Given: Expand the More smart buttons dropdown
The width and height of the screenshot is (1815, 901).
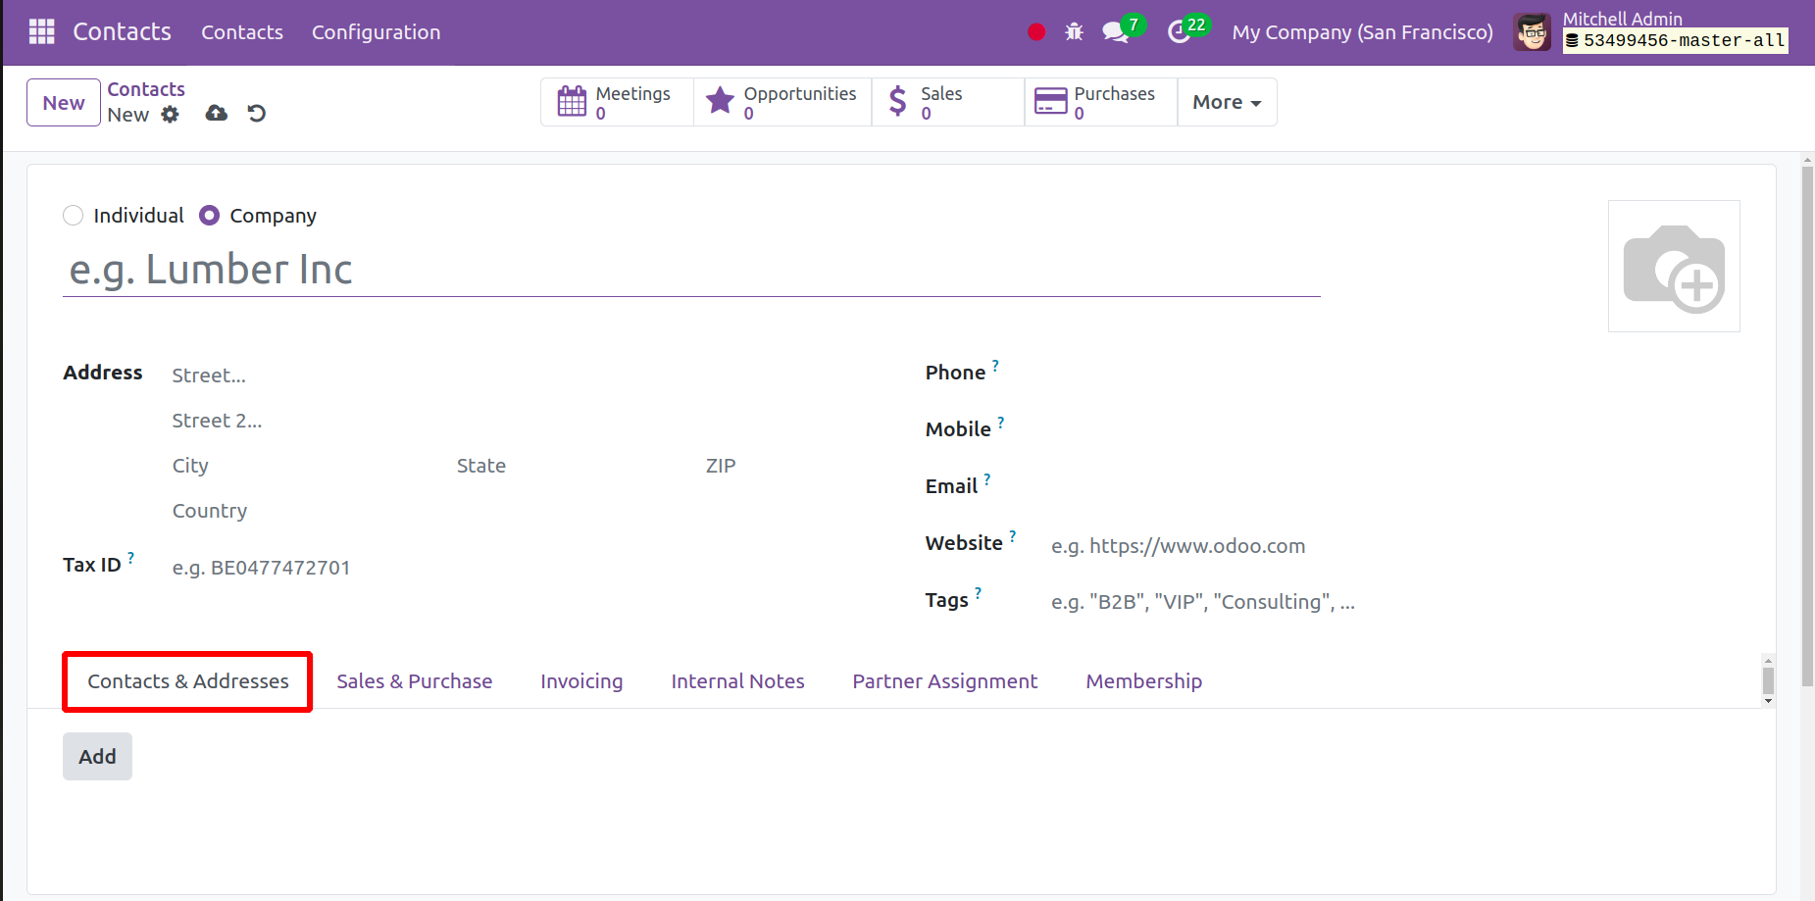Looking at the screenshot, I should pos(1227,102).
